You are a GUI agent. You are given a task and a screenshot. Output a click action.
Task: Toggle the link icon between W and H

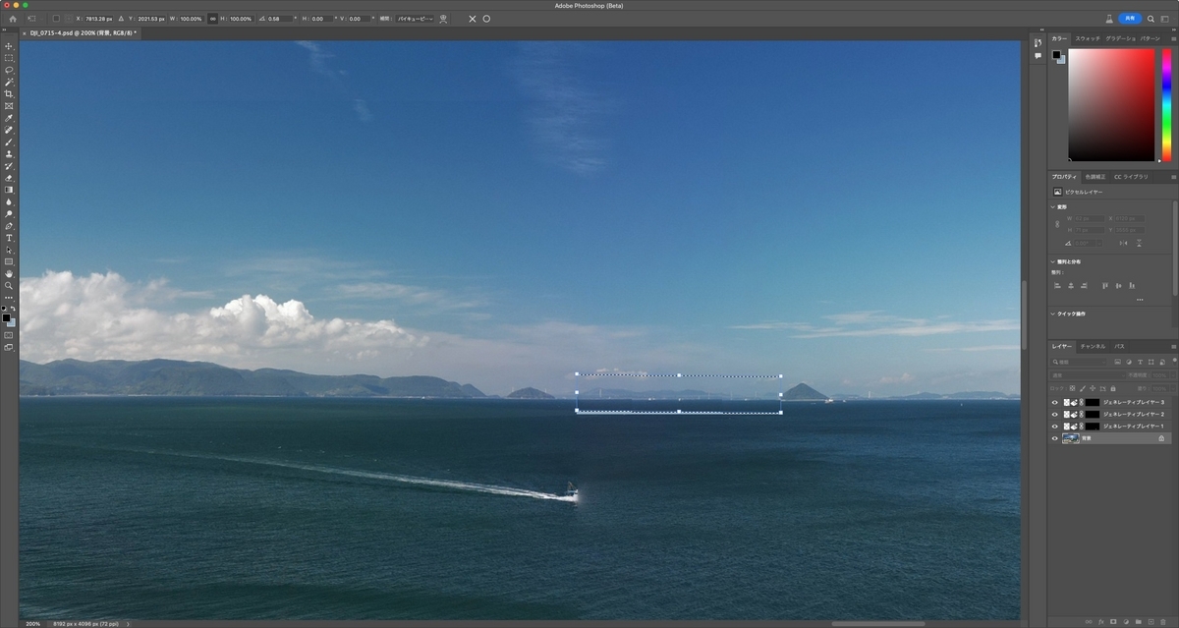point(213,19)
